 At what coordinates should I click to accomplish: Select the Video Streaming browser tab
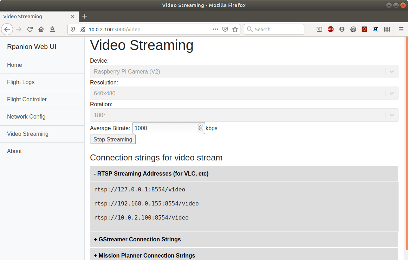pyautogui.click(x=39, y=17)
